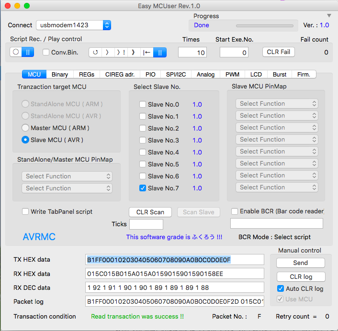Click the Times input field showing 10

192,52
